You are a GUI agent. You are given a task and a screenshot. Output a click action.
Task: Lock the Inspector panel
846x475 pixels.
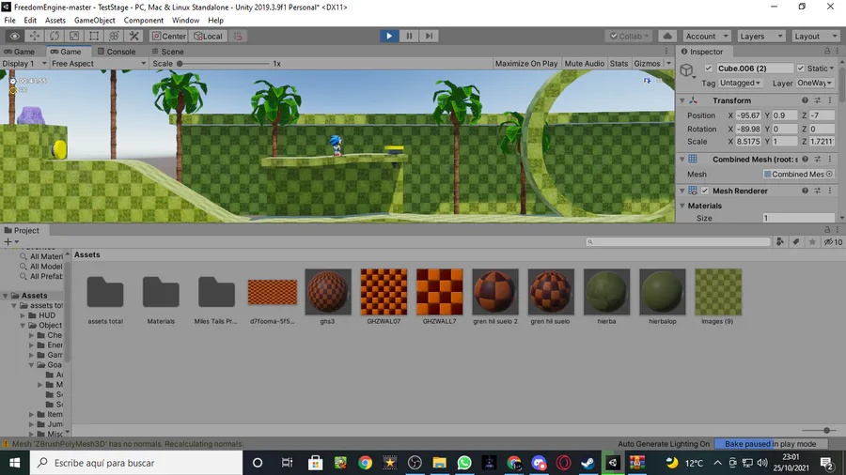(827, 52)
